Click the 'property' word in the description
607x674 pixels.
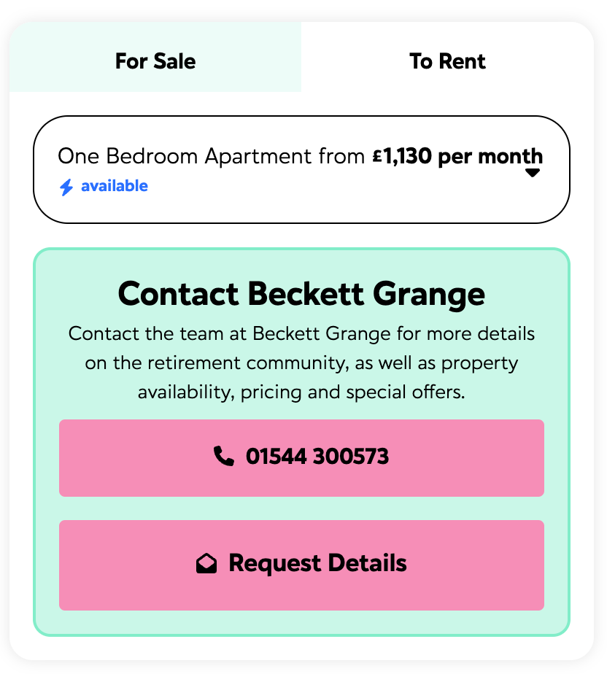pos(479,363)
